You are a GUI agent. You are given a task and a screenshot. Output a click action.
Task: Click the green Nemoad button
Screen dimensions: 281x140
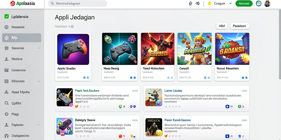click(244, 3)
